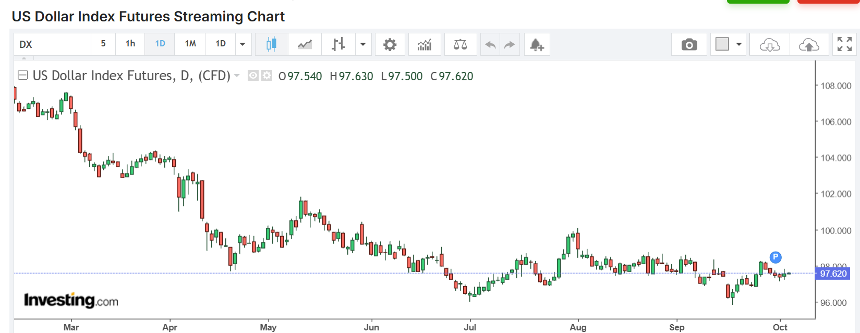Create a price alert with bell icon
Screen dimensions: 860x333
(x=537, y=44)
